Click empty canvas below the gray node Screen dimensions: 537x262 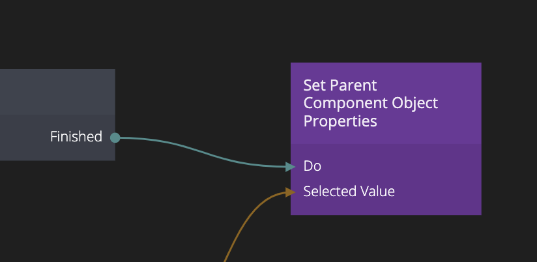(x=59, y=209)
